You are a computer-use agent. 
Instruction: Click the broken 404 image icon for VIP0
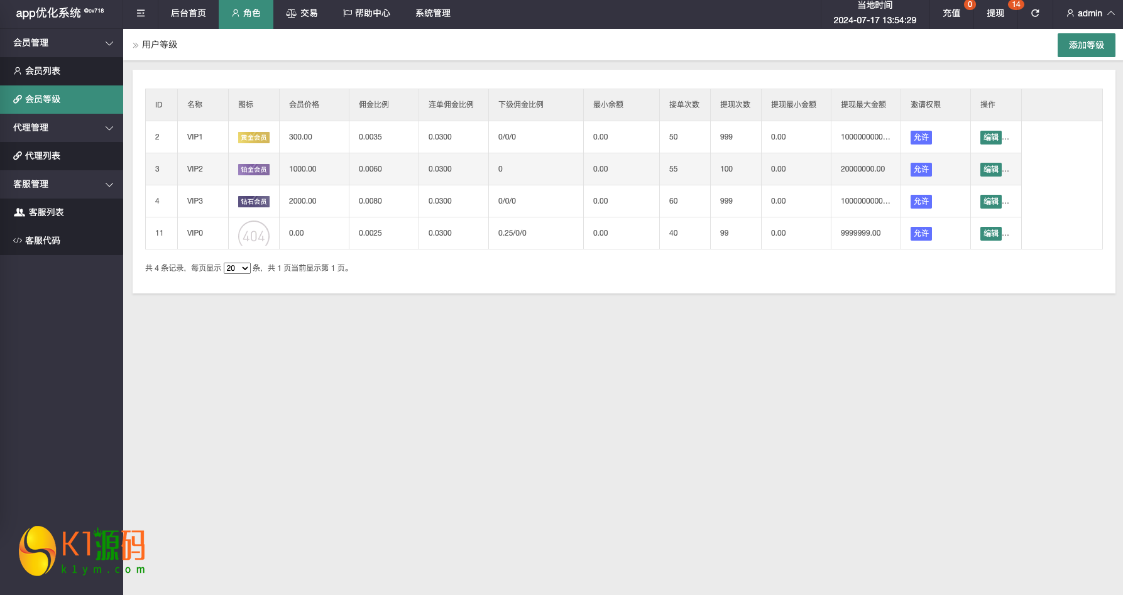pyautogui.click(x=254, y=234)
